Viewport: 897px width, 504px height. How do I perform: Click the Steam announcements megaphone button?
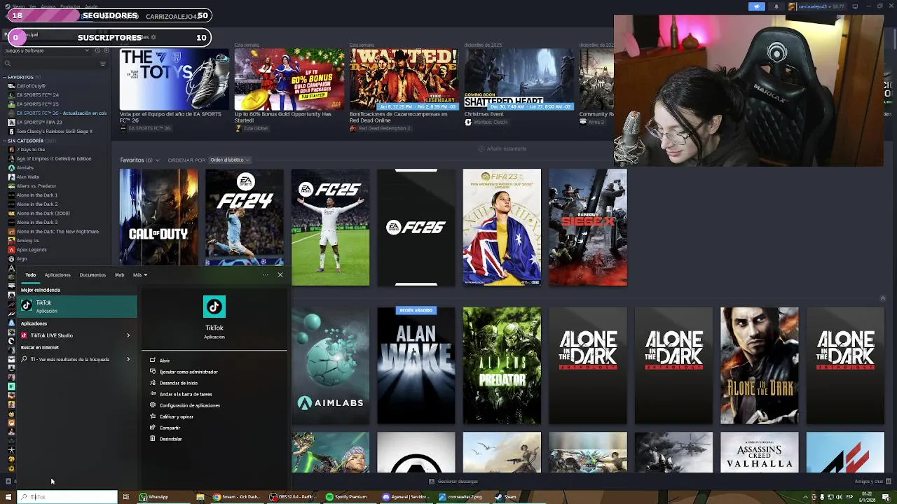756,6
